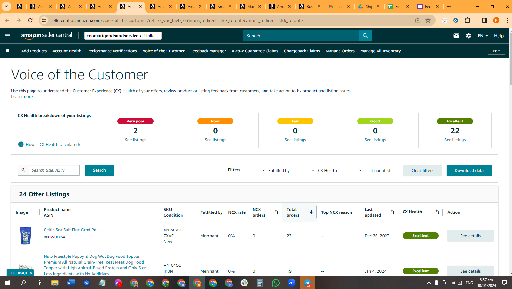Image resolution: width=512 pixels, height=289 pixels.
Task: Reload the page
Action: point(30,20)
